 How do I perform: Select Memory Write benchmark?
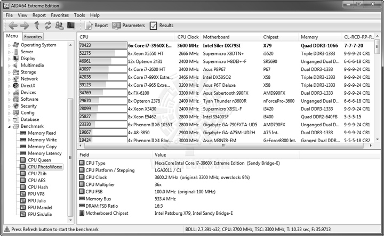coord(42,140)
